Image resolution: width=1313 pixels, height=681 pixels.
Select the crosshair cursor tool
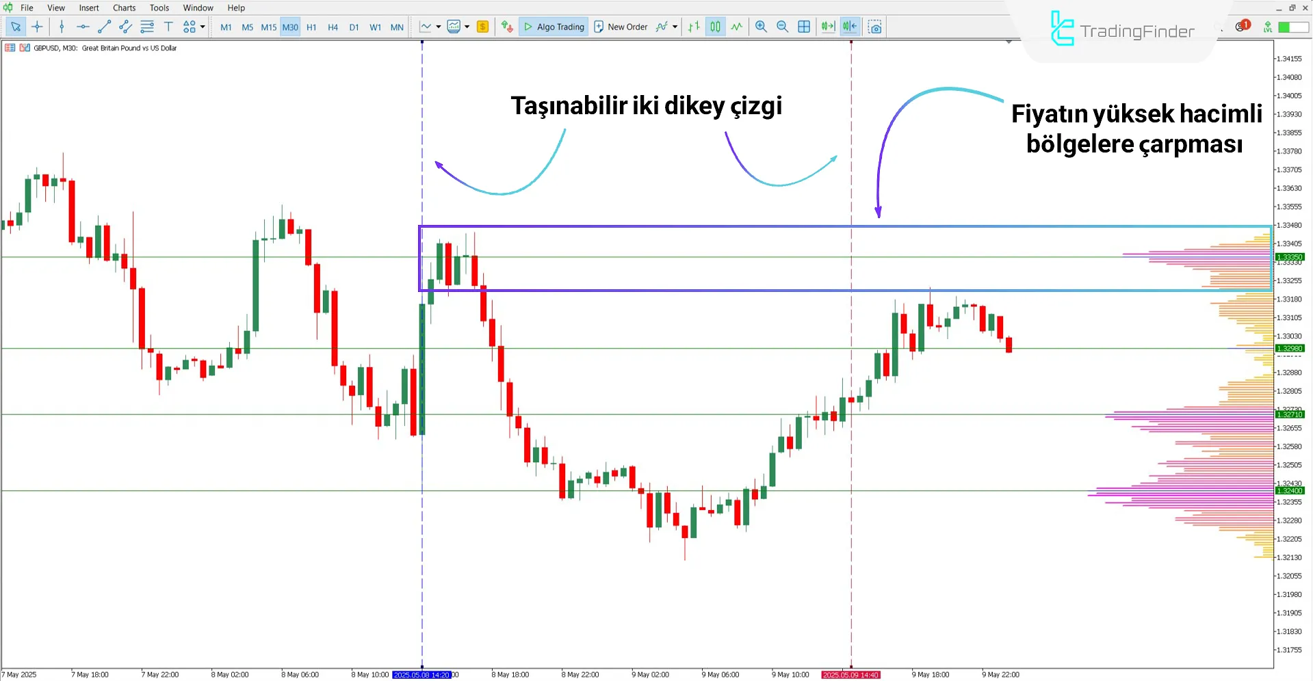(x=37, y=27)
